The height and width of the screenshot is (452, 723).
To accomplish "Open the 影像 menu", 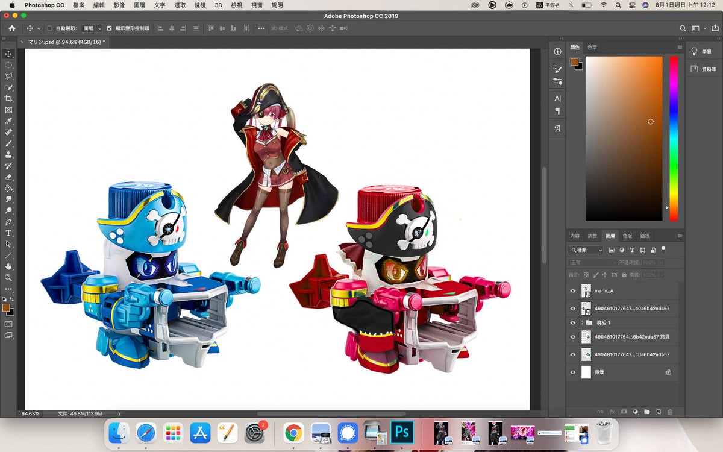I will (119, 5).
